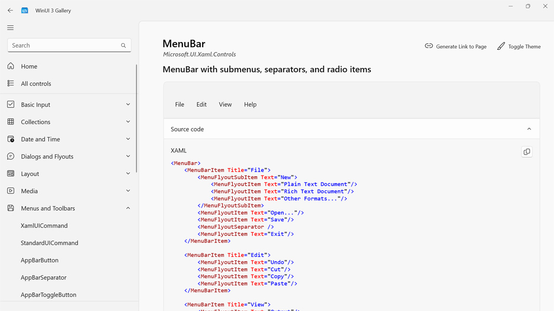Open the File menu in MenuBar
The height and width of the screenshot is (311, 554).
pyautogui.click(x=179, y=105)
